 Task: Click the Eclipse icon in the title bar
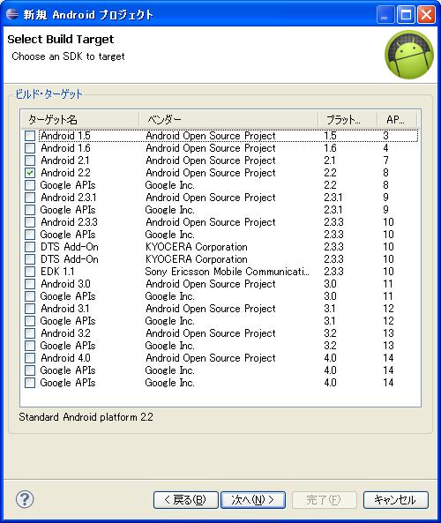(12, 14)
